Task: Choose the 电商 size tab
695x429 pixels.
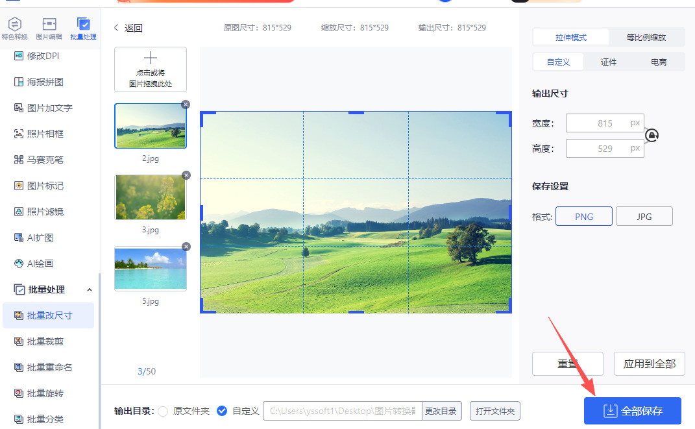Action: 659,62
